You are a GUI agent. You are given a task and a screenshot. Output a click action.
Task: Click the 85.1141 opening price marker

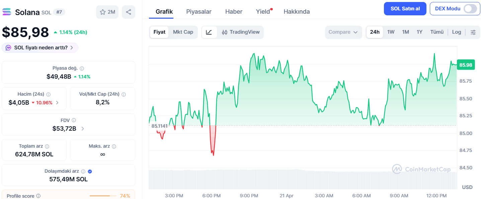pyautogui.click(x=159, y=126)
